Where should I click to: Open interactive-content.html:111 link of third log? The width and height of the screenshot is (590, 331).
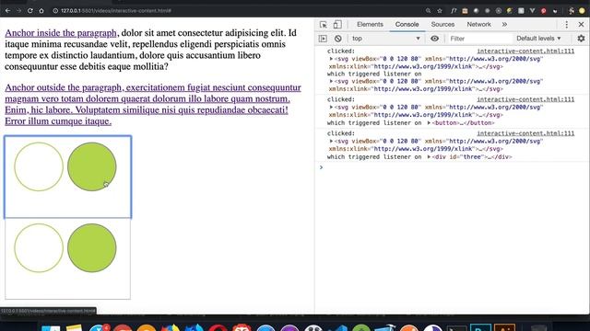(525, 133)
